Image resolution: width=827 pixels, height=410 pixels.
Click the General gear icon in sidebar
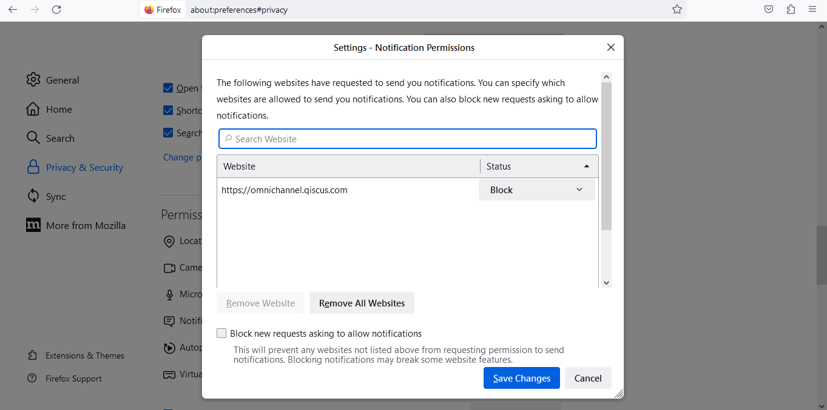click(x=33, y=80)
